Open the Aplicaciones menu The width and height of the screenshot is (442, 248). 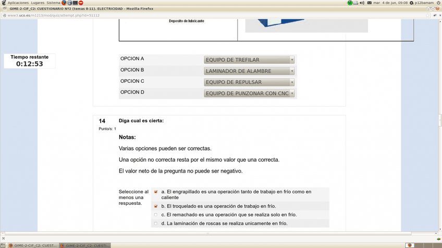[18, 3]
